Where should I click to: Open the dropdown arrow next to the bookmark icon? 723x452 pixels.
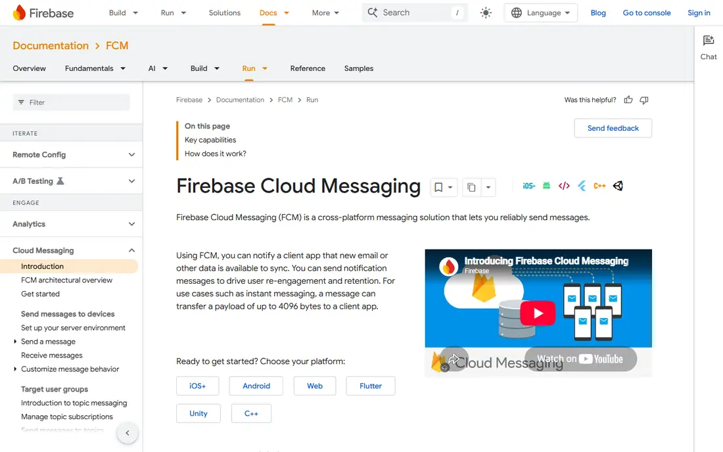[x=450, y=187]
